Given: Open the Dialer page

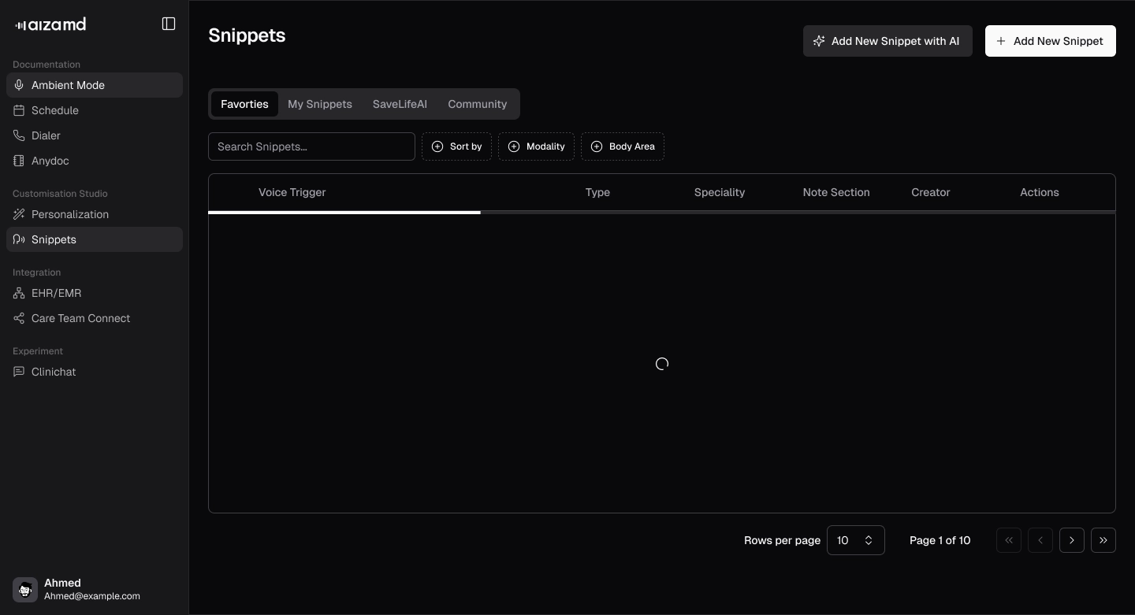Looking at the screenshot, I should click(x=95, y=135).
